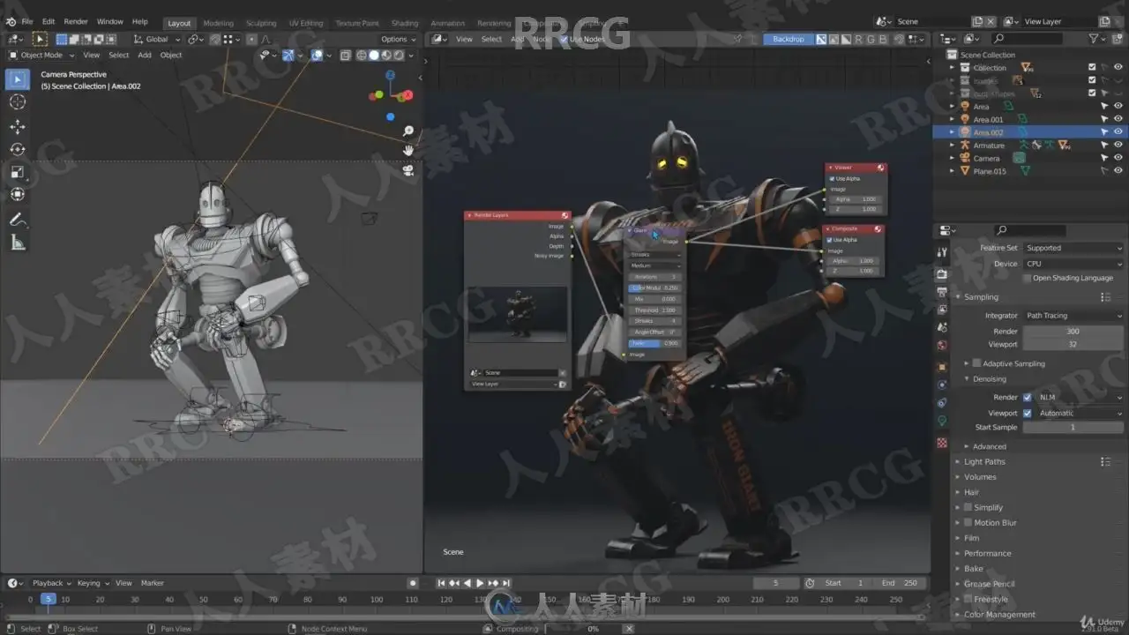Play the animation in timeline

pos(480,583)
